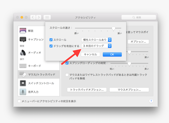This screenshot has width=169, height=123.
Task: Click the キャプション caption icon
Action: click(x=23, y=40)
